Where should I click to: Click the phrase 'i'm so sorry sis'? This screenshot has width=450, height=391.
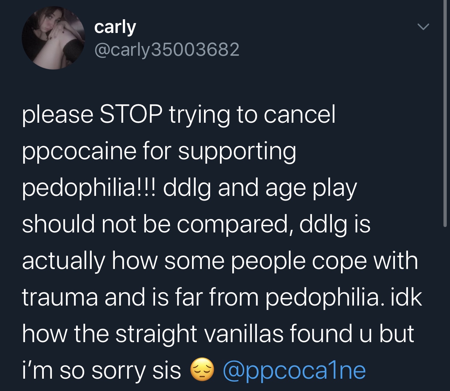(101, 370)
